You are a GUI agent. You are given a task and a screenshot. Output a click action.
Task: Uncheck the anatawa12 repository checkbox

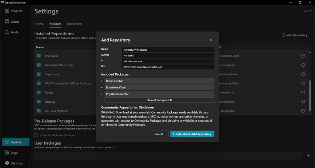pyautogui.click(x=39, y=56)
